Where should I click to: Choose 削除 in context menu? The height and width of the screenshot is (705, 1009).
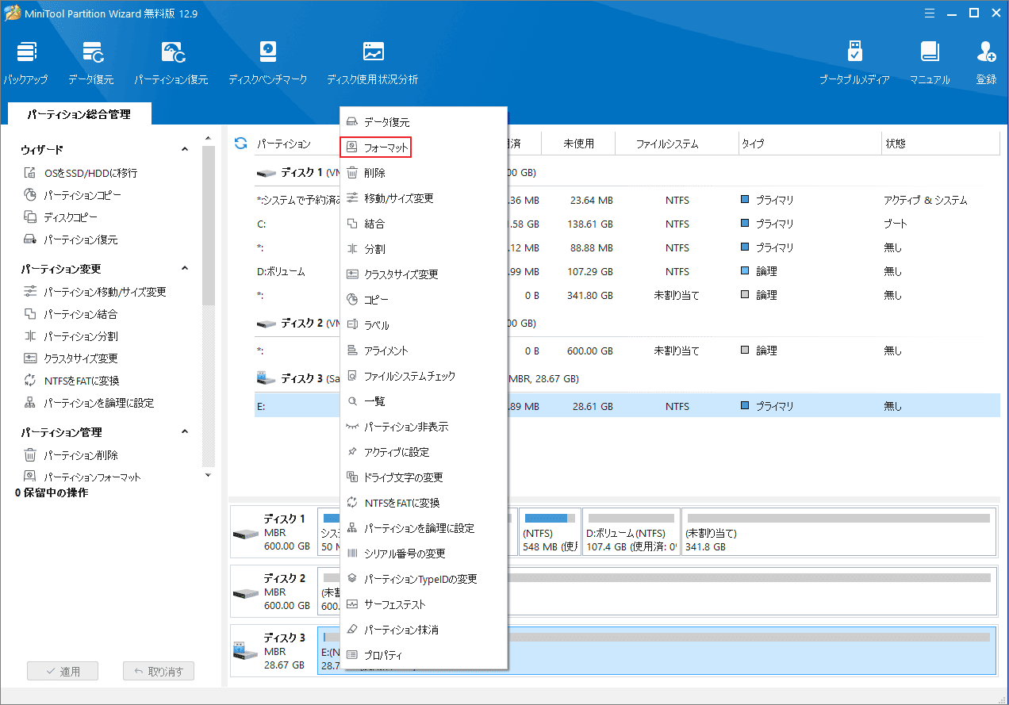coord(424,173)
